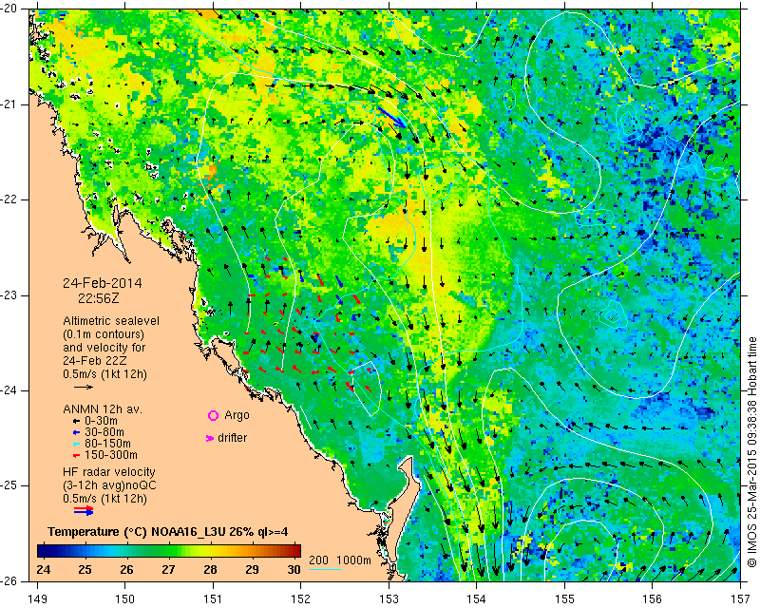Image resolution: width=760 pixels, height=608 pixels.
Task: Click the longitude axis label "156"
Action: [653, 599]
